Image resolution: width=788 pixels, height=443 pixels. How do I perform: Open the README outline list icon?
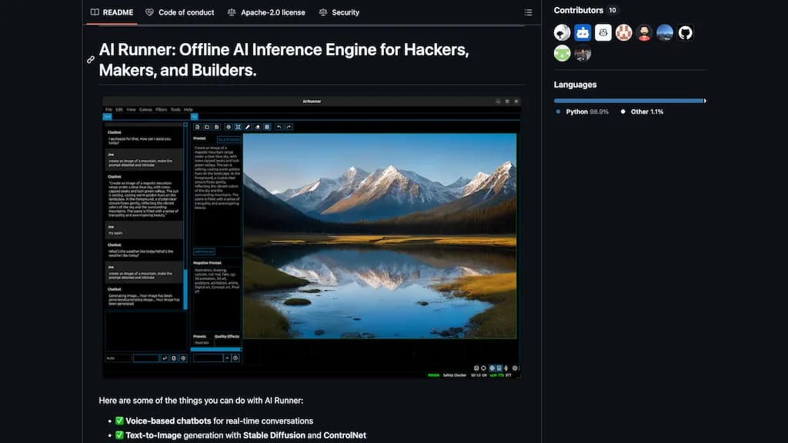(x=528, y=12)
